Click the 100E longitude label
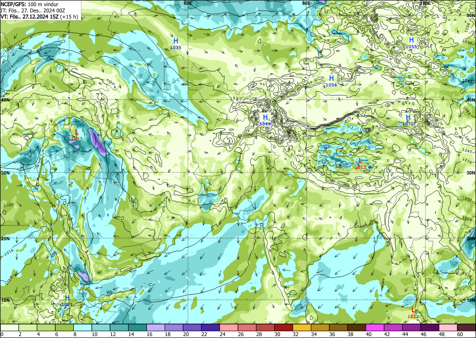The width and height of the screenshot is (476, 338). (x=425, y=3)
